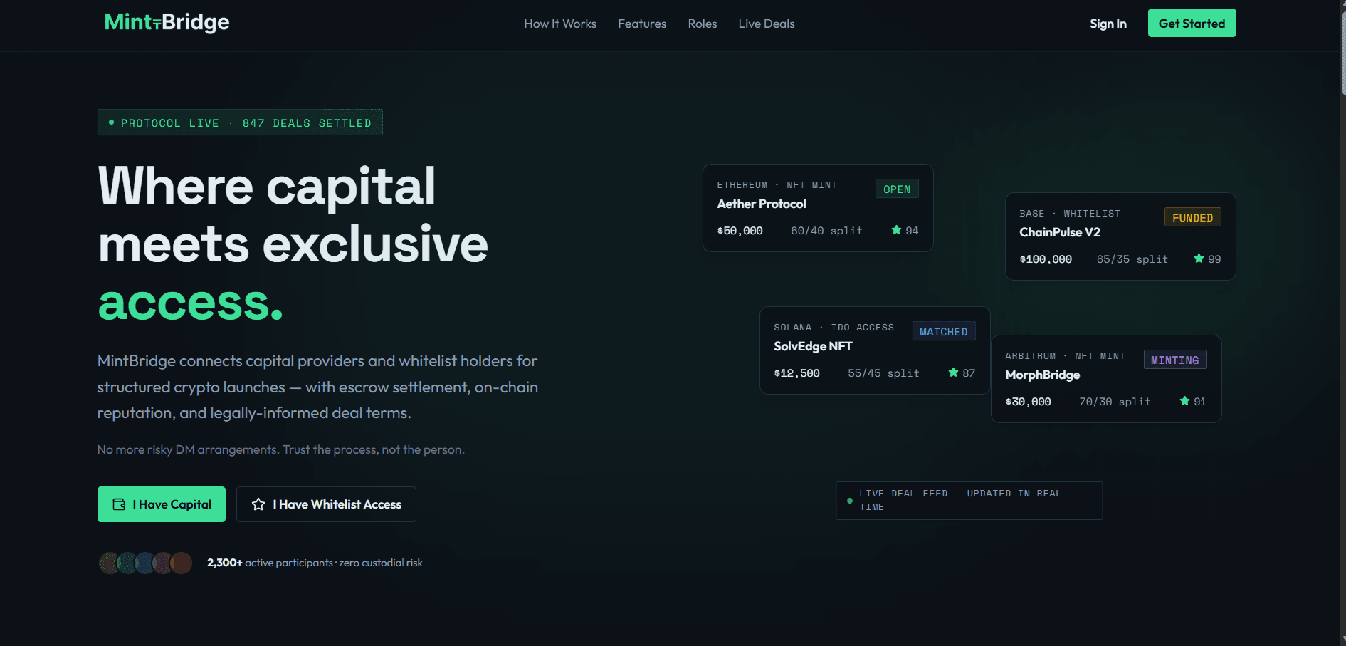Open the Features page

(x=641, y=24)
